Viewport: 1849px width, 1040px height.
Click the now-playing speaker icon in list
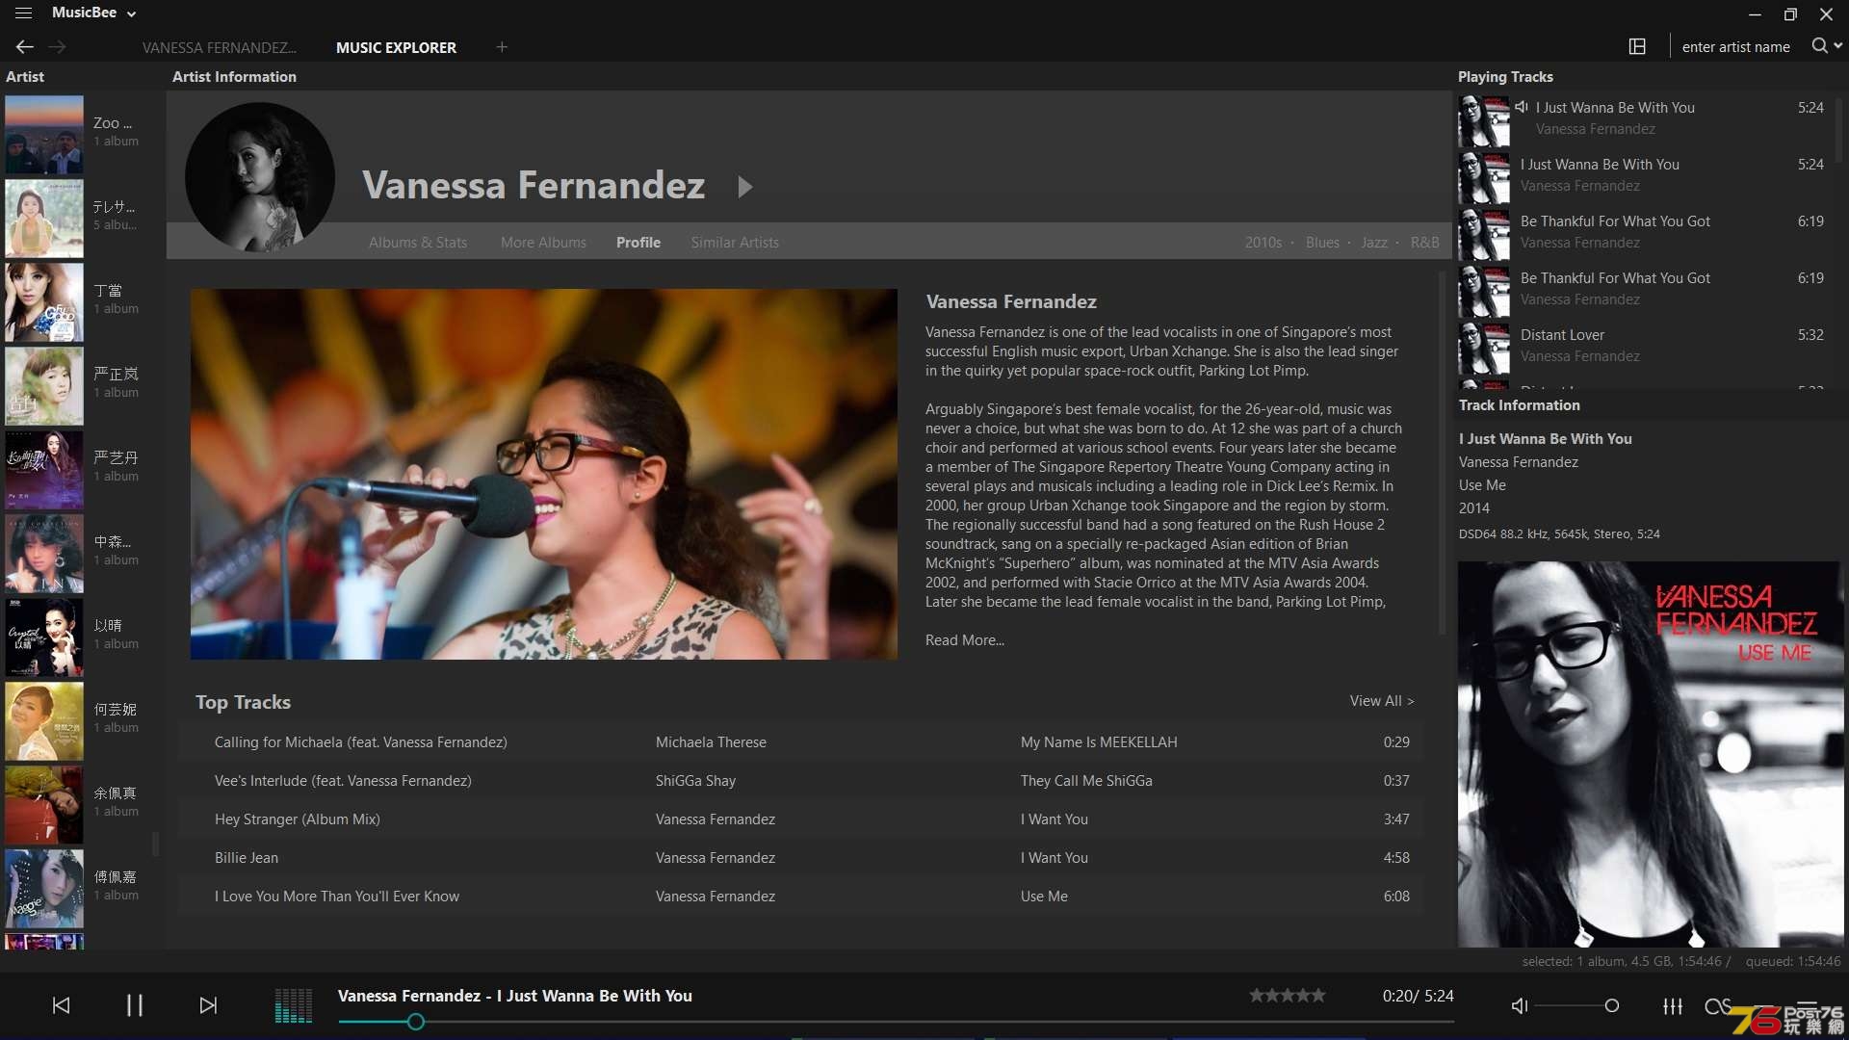[1522, 107]
